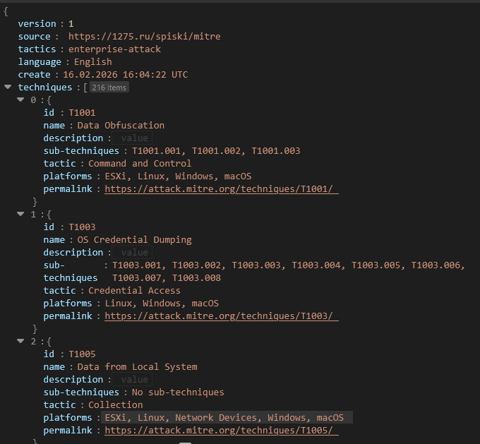Follow the T1005 permalink

221,431
